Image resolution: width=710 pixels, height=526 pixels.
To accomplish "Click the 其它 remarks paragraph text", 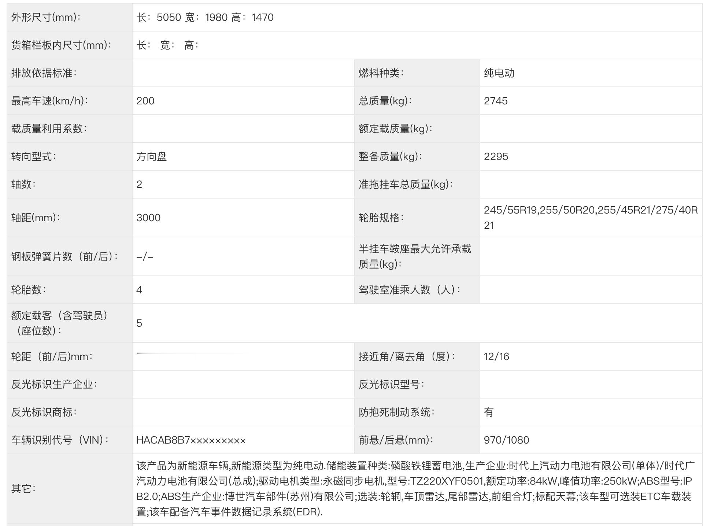I will click(x=414, y=489).
